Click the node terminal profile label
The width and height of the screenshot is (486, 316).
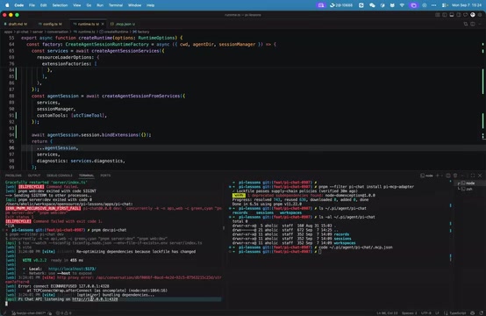426,176
